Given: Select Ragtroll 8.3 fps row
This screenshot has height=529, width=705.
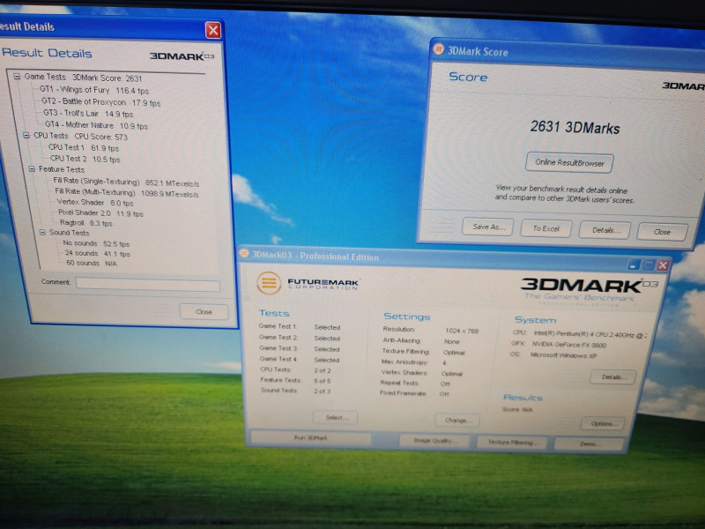Looking at the screenshot, I should coord(85,223).
